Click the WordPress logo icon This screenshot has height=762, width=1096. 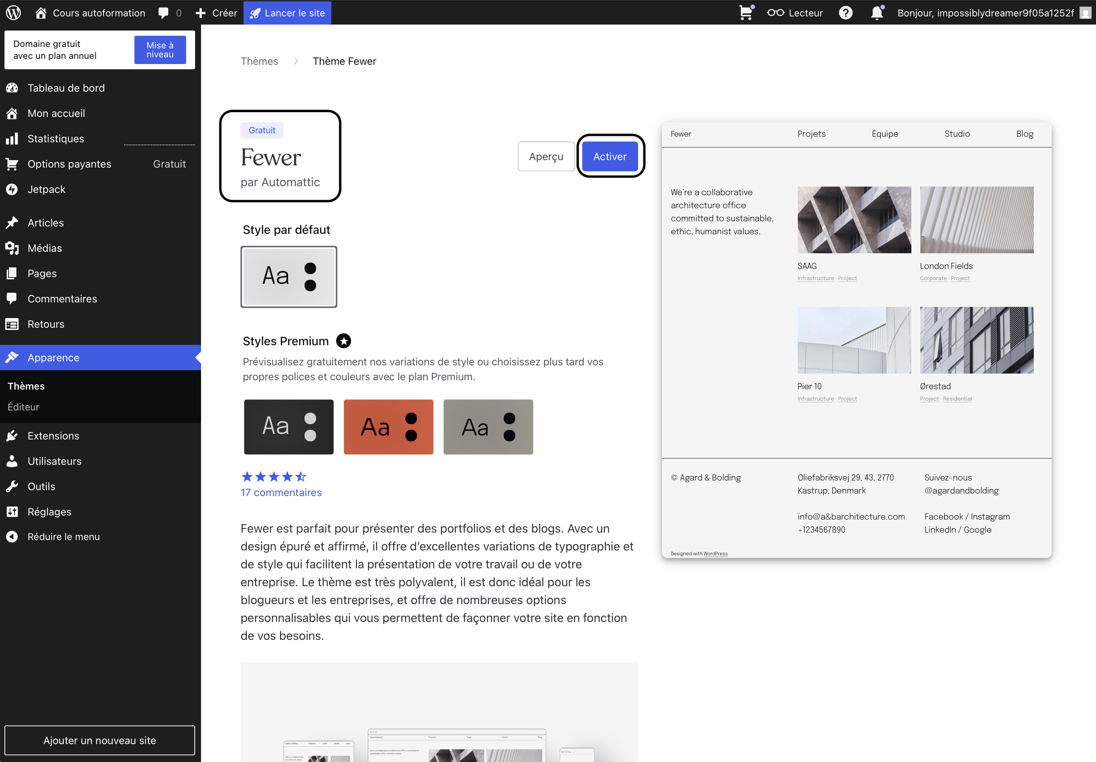(x=13, y=12)
